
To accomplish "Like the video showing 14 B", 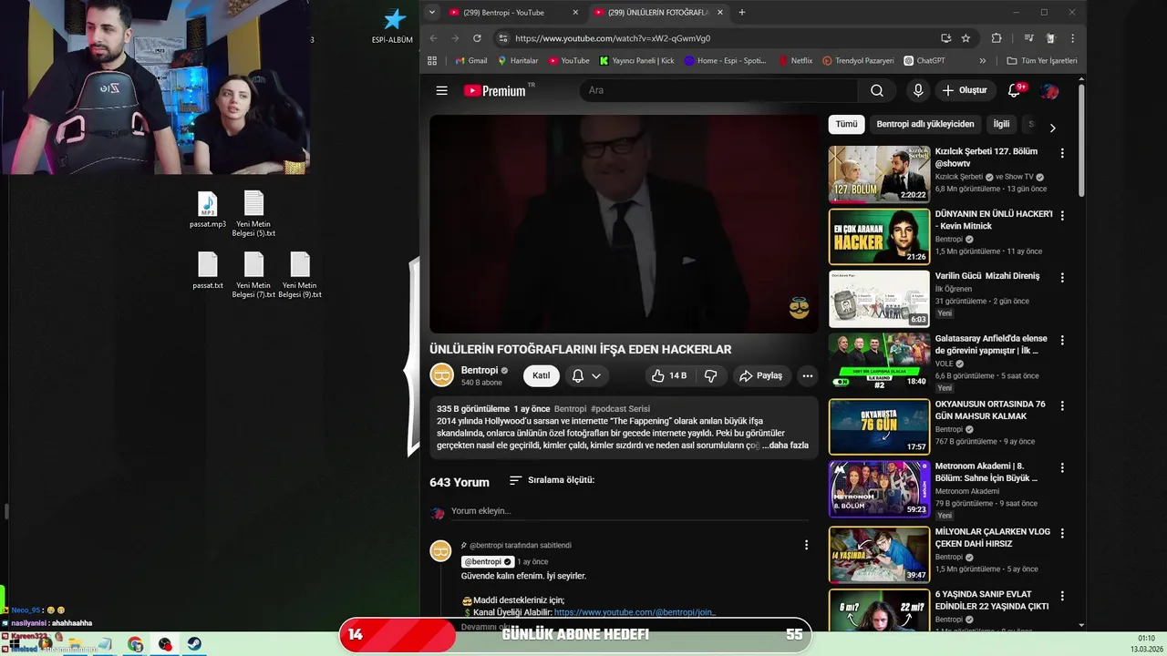I will coord(669,375).
